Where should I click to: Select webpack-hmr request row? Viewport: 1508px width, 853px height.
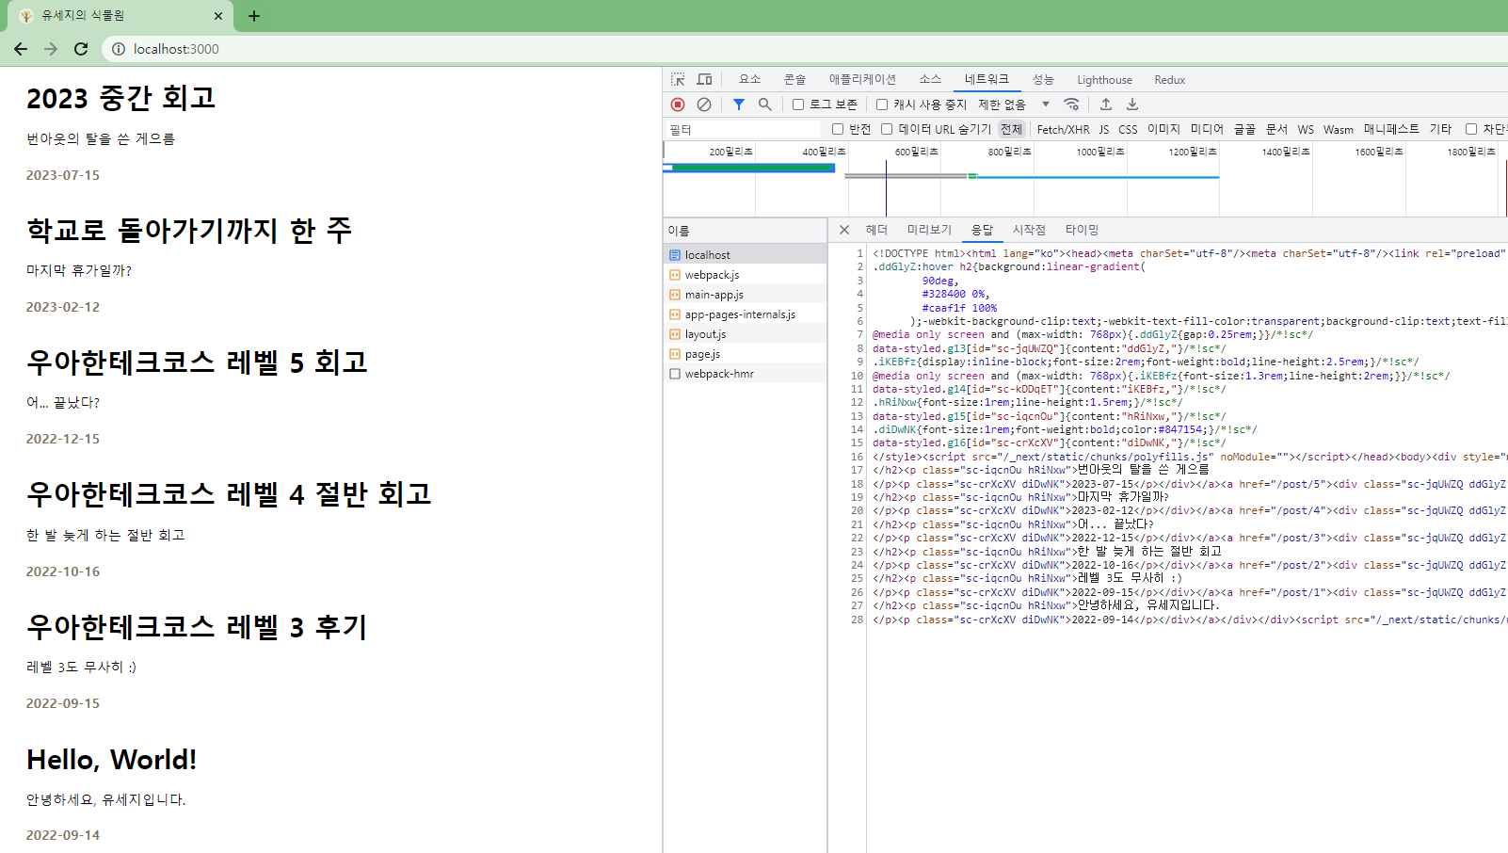(746, 374)
